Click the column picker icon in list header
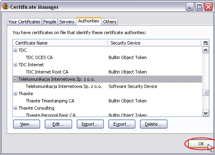Viewport: 215px width, 155px height. pyautogui.click(x=205, y=43)
